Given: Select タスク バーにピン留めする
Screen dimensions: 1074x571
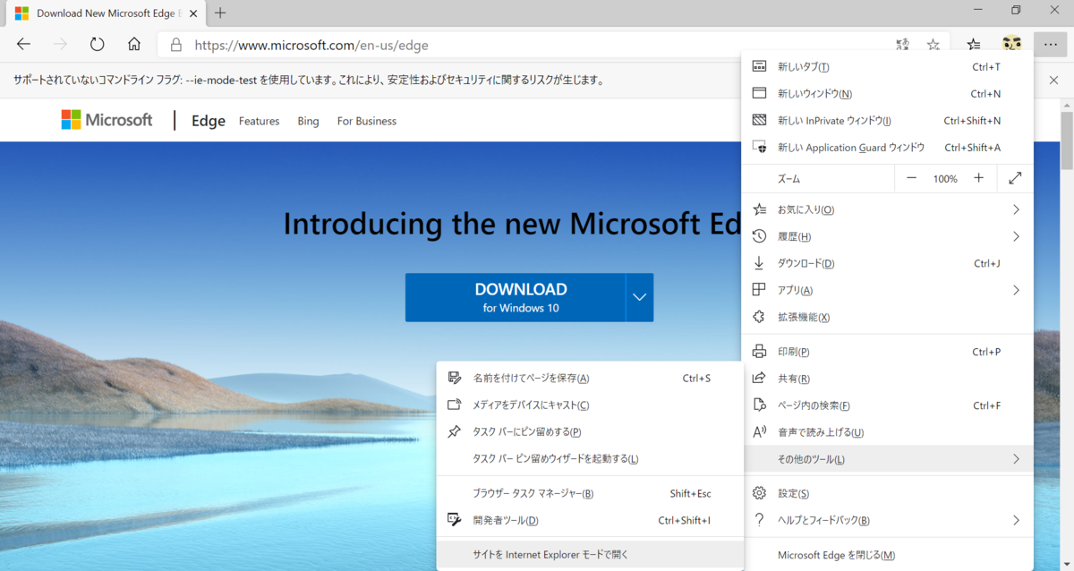Looking at the screenshot, I should (590, 431).
